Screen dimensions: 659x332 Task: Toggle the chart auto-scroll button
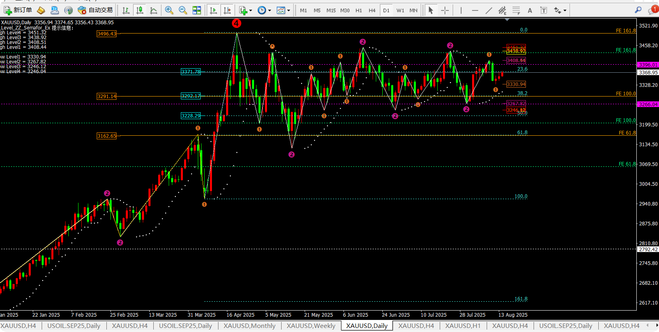[x=213, y=10]
